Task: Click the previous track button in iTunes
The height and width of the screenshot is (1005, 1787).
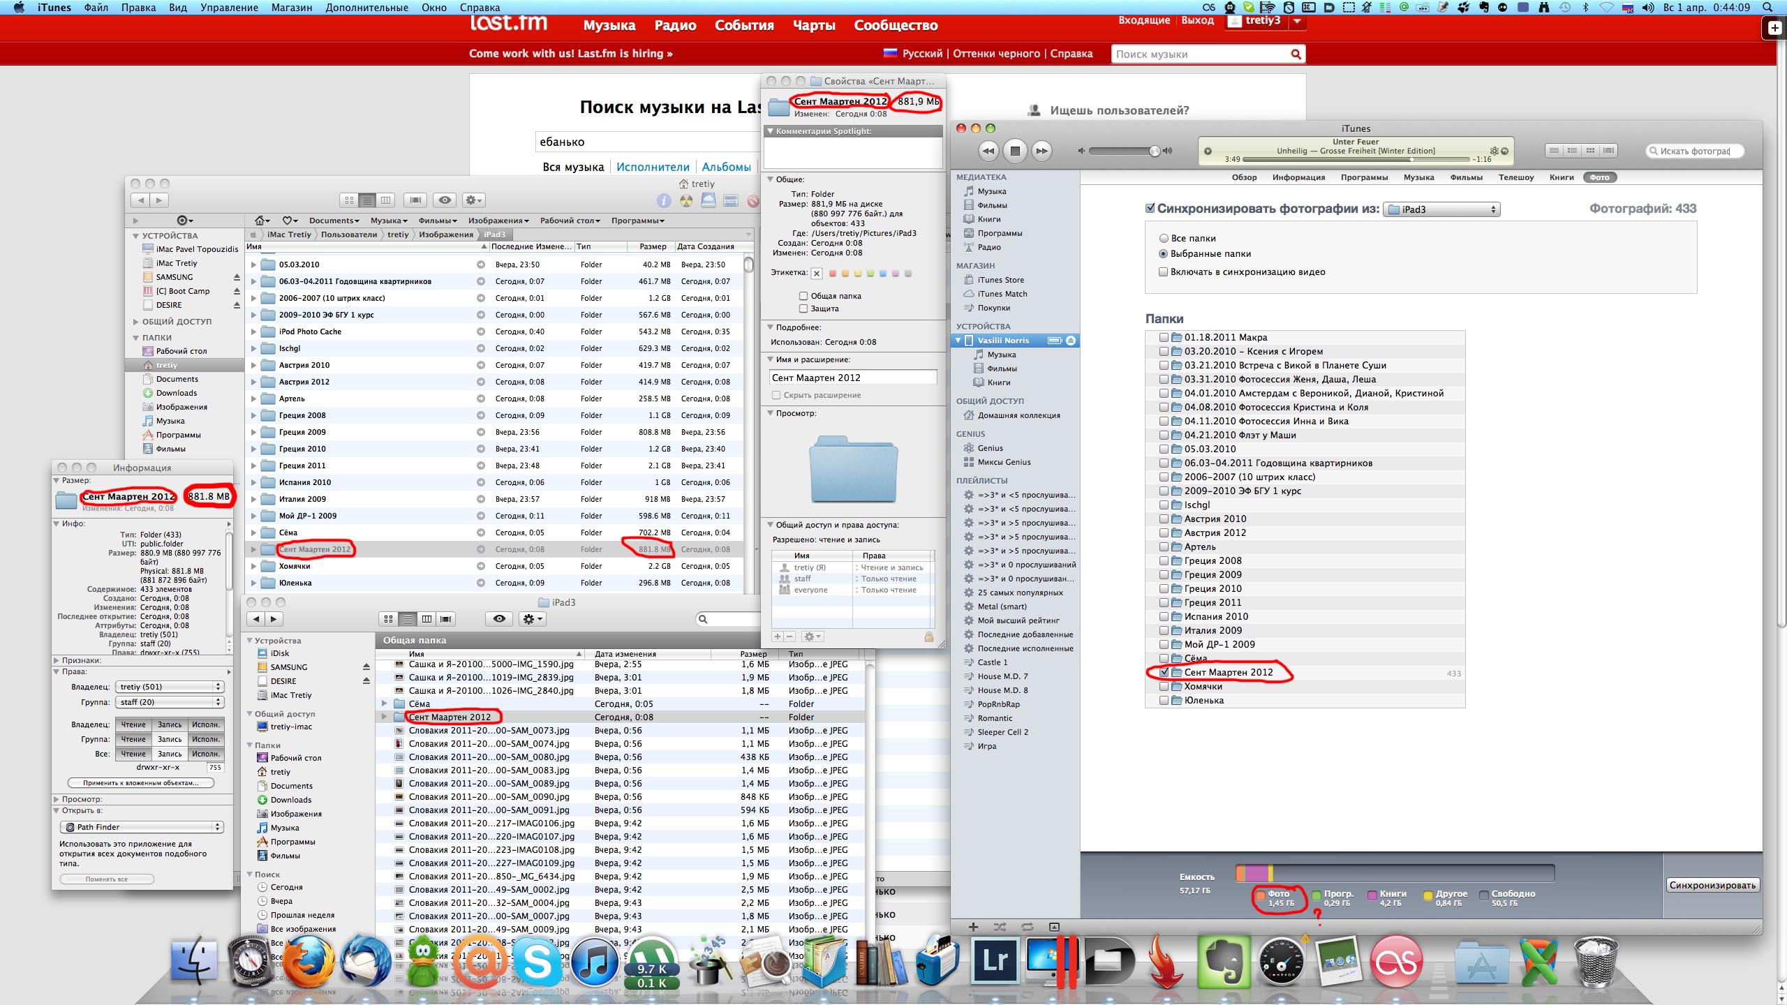Action: pyautogui.click(x=988, y=151)
